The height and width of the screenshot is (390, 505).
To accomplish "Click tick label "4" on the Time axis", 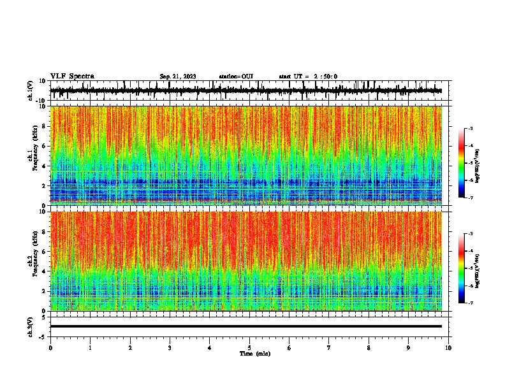I will [x=210, y=348].
